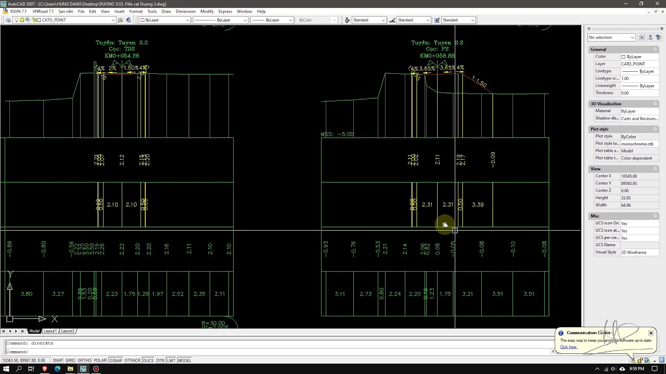Click the MODEL button in status bar
666x374 pixels.
185,360
